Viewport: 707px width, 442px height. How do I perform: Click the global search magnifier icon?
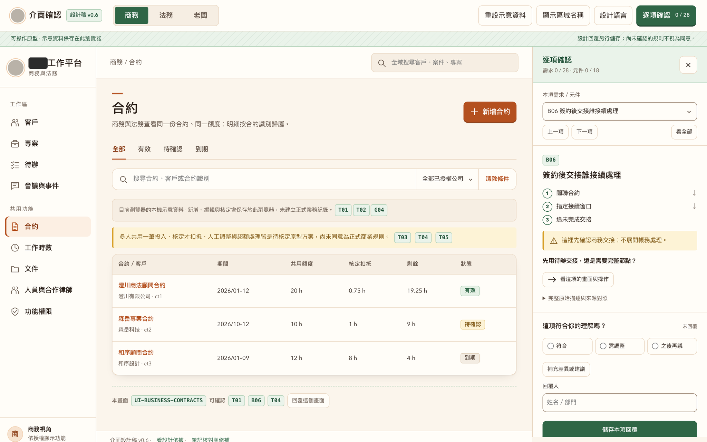coord(381,63)
